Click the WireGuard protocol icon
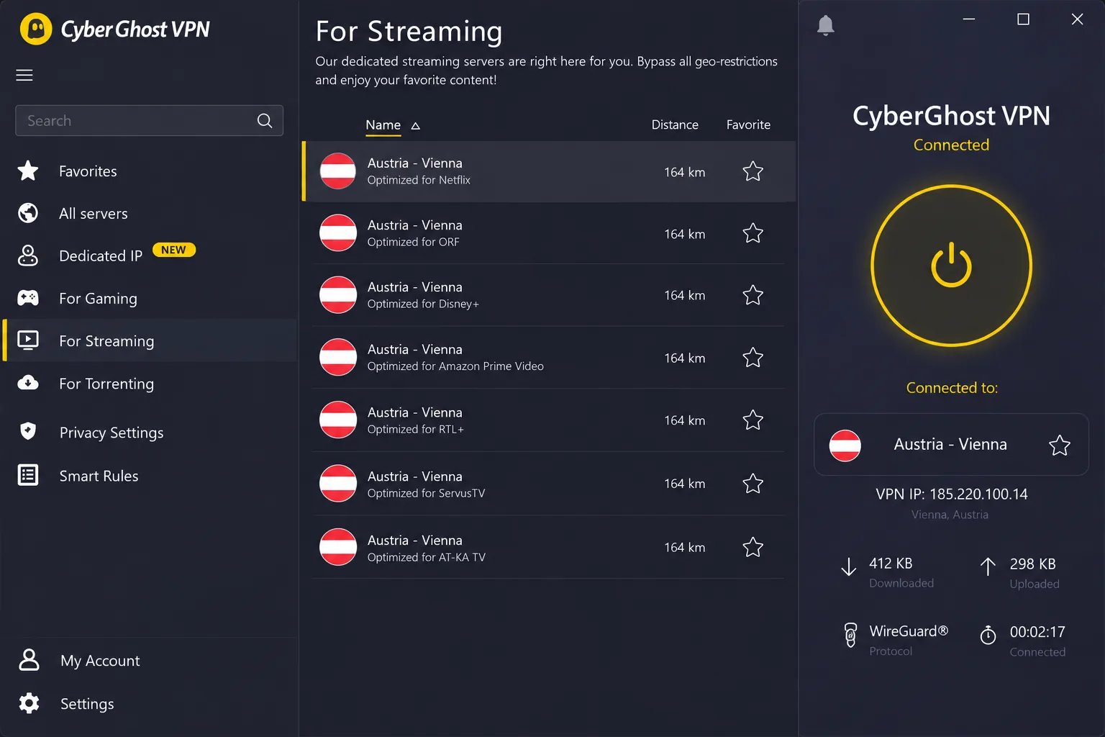Screen dimensions: 1105x737 850,635
